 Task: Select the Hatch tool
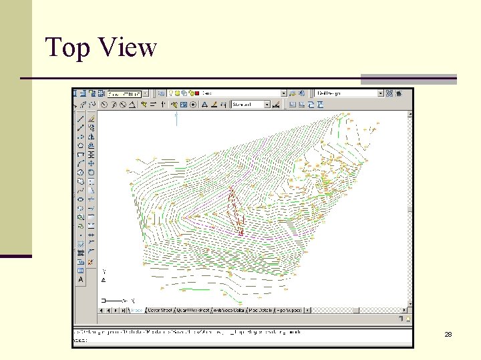[81, 244]
